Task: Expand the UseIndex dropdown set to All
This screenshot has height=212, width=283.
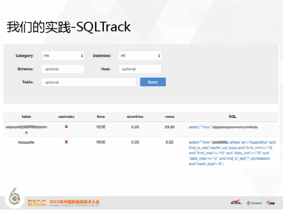Action: point(140,56)
